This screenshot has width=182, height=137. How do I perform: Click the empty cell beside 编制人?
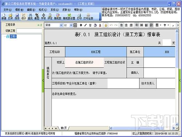pos(159,73)
